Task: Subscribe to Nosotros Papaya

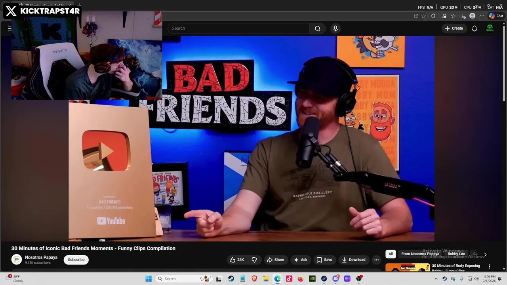Action: pos(76,260)
